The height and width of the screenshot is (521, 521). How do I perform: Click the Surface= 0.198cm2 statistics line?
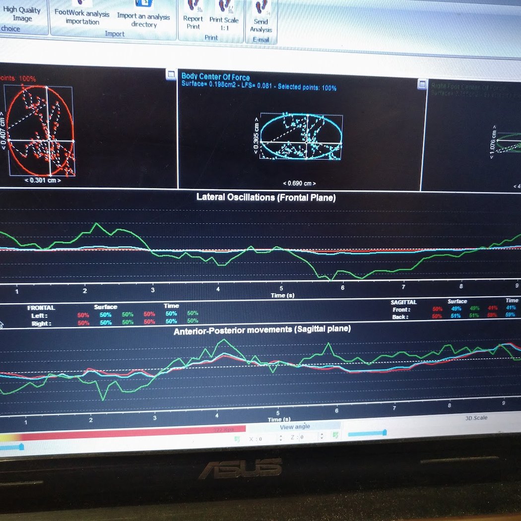click(259, 85)
